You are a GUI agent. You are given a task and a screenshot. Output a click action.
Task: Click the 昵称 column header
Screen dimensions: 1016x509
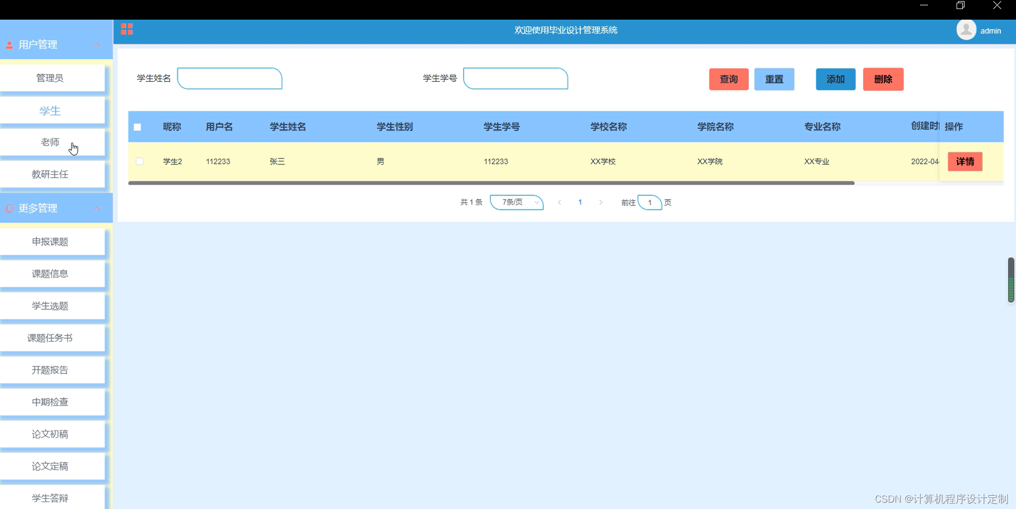172,127
